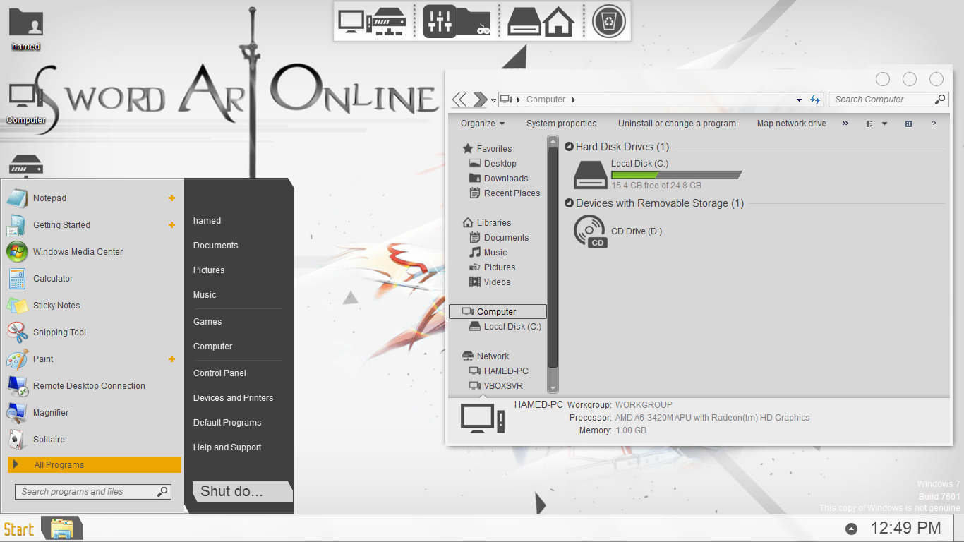This screenshot has width=964, height=542.
Task: Click Local Disk (C:) space usage bar
Action: (677, 174)
